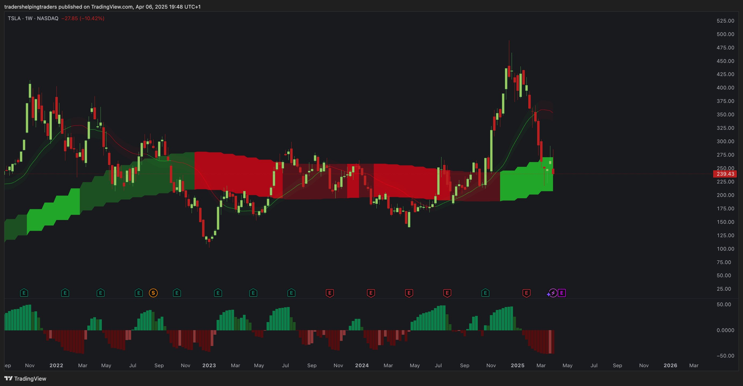Click the red 239.43 current price label
This screenshot has height=386, width=743.
(x=725, y=174)
